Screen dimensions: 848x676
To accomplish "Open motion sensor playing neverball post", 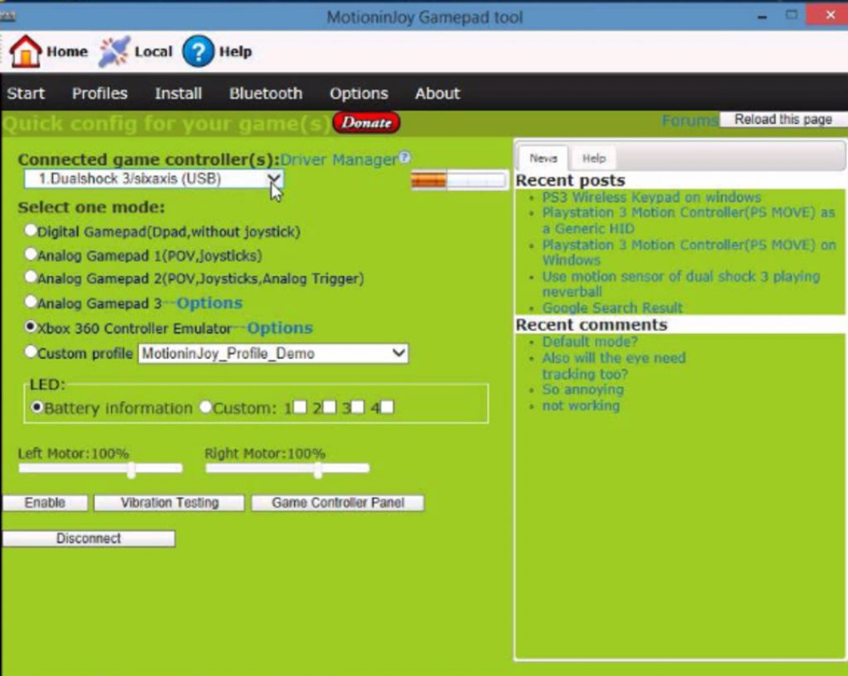I will [681, 284].
